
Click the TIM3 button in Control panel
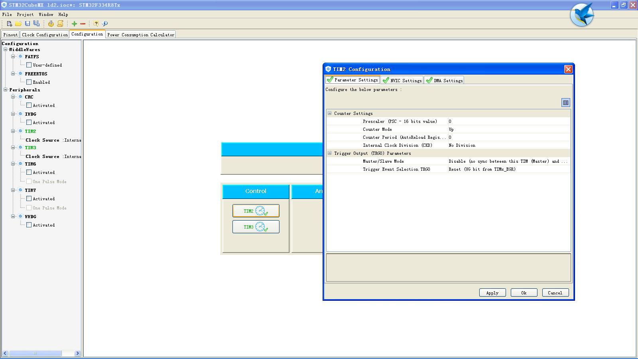pos(256,227)
